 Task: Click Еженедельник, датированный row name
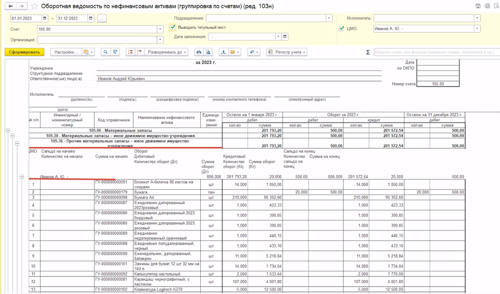(167, 256)
